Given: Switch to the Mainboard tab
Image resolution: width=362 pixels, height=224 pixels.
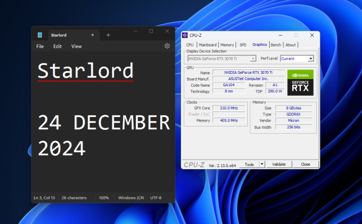Looking at the screenshot, I should [207, 45].
